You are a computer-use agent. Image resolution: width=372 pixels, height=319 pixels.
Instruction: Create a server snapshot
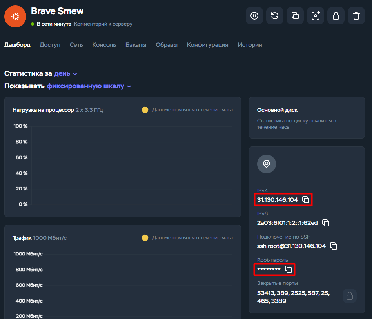point(315,16)
